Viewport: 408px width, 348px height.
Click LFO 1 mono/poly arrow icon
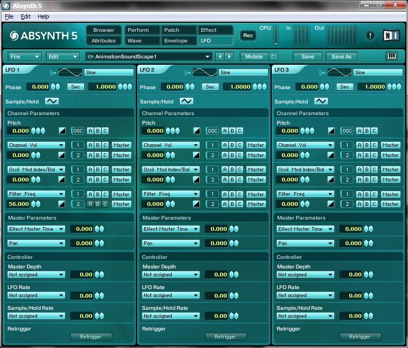tap(53, 73)
